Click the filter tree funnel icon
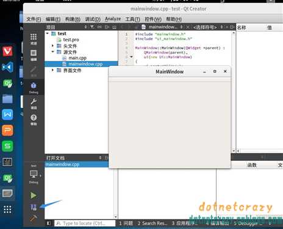Image resolution: width=283 pixels, height=229 pixels. [x=92, y=27]
